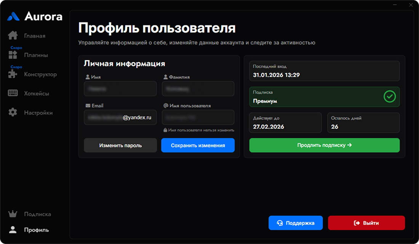Click the home icon beside Главная
Image resolution: width=419 pixels, height=244 pixels.
pyautogui.click(x=13, y=36)
